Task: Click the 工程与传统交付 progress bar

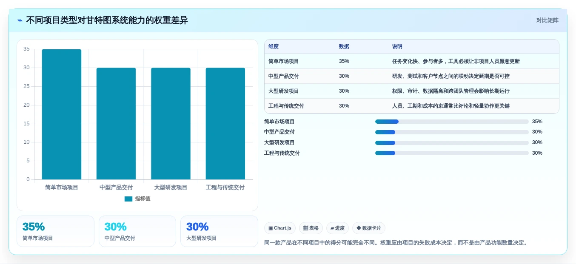Action: point(452,153)
